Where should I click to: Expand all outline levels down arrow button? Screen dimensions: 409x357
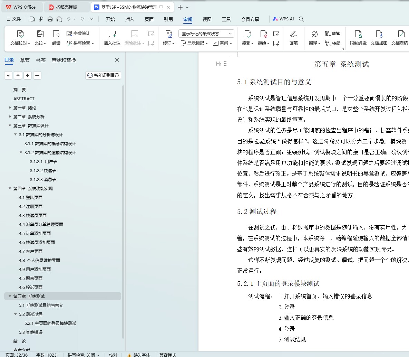(8, 75)
